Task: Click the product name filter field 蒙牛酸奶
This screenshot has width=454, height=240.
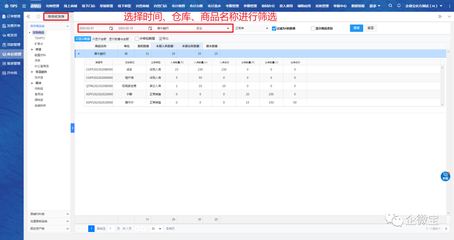Action: [x=174, y=28]
